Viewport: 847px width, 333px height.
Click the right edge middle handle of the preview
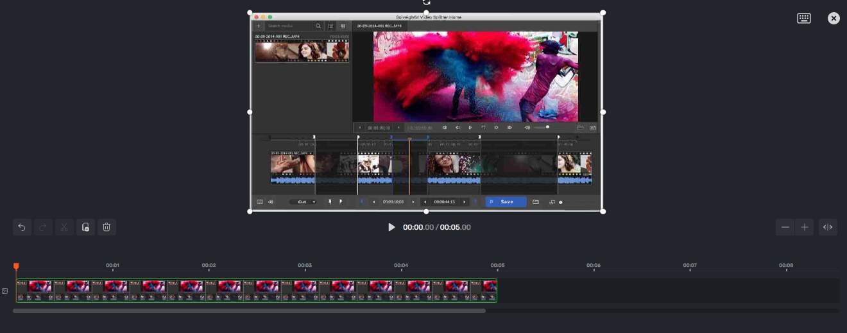[x=603, y=112]
